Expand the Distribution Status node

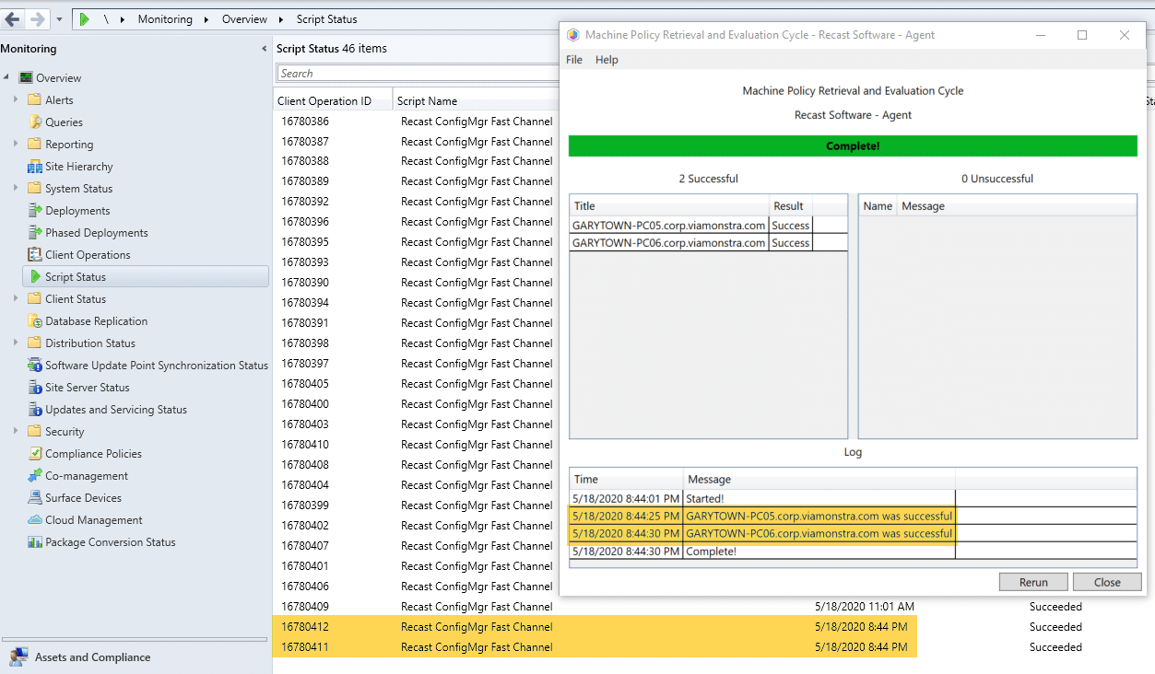point(16,343)
